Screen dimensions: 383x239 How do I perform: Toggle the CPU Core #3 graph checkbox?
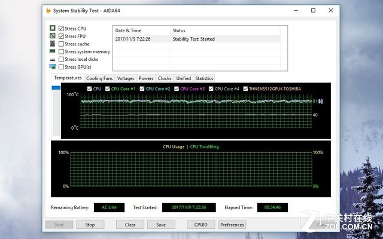pos(176,89)
